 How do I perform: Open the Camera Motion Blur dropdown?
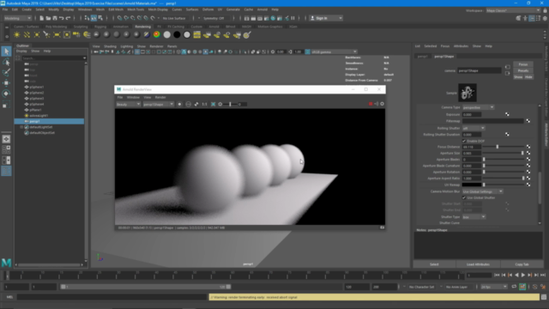click(x=482, y=191)
